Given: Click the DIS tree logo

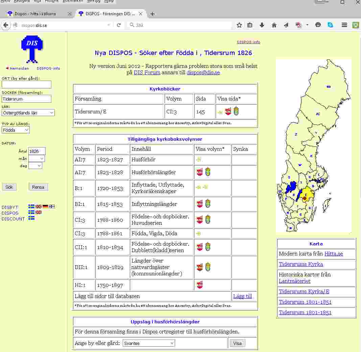Looking at the screenshot, I should [32, 49].
